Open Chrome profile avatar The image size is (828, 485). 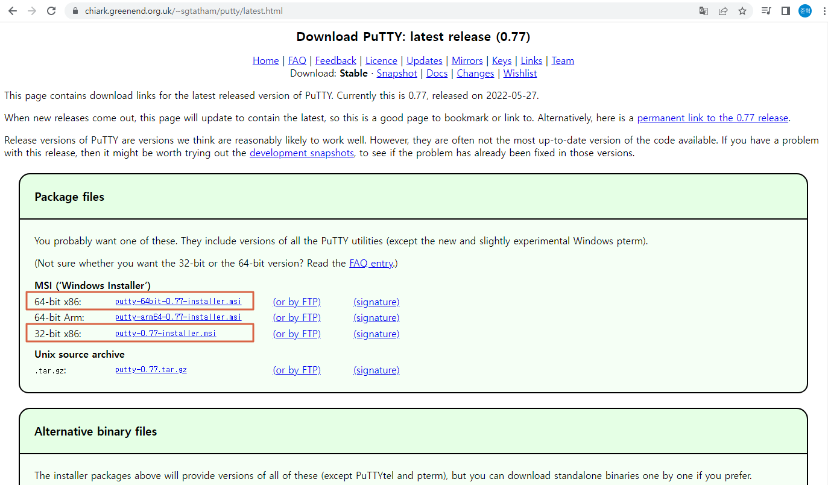tap(805, 11)
